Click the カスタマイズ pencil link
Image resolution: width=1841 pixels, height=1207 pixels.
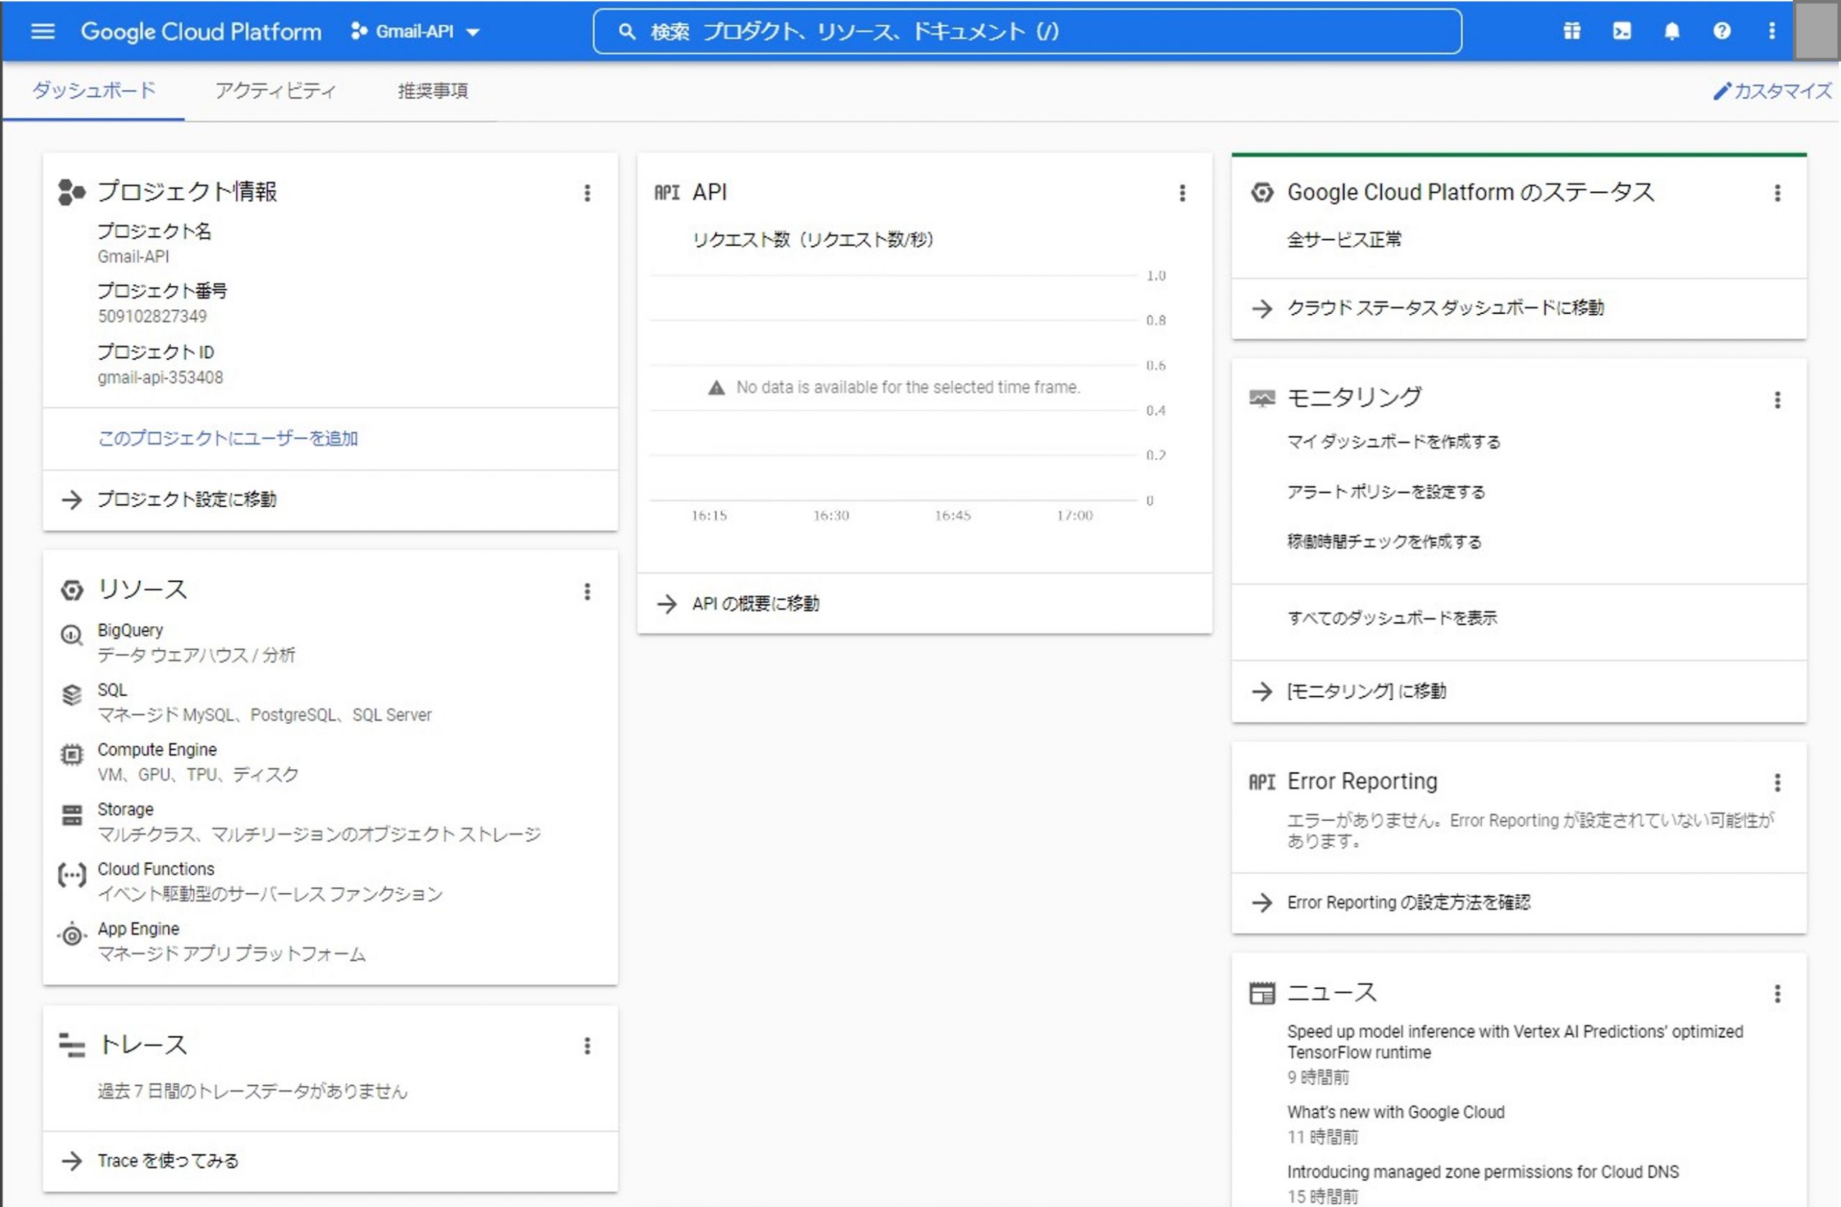(1772, 91)
